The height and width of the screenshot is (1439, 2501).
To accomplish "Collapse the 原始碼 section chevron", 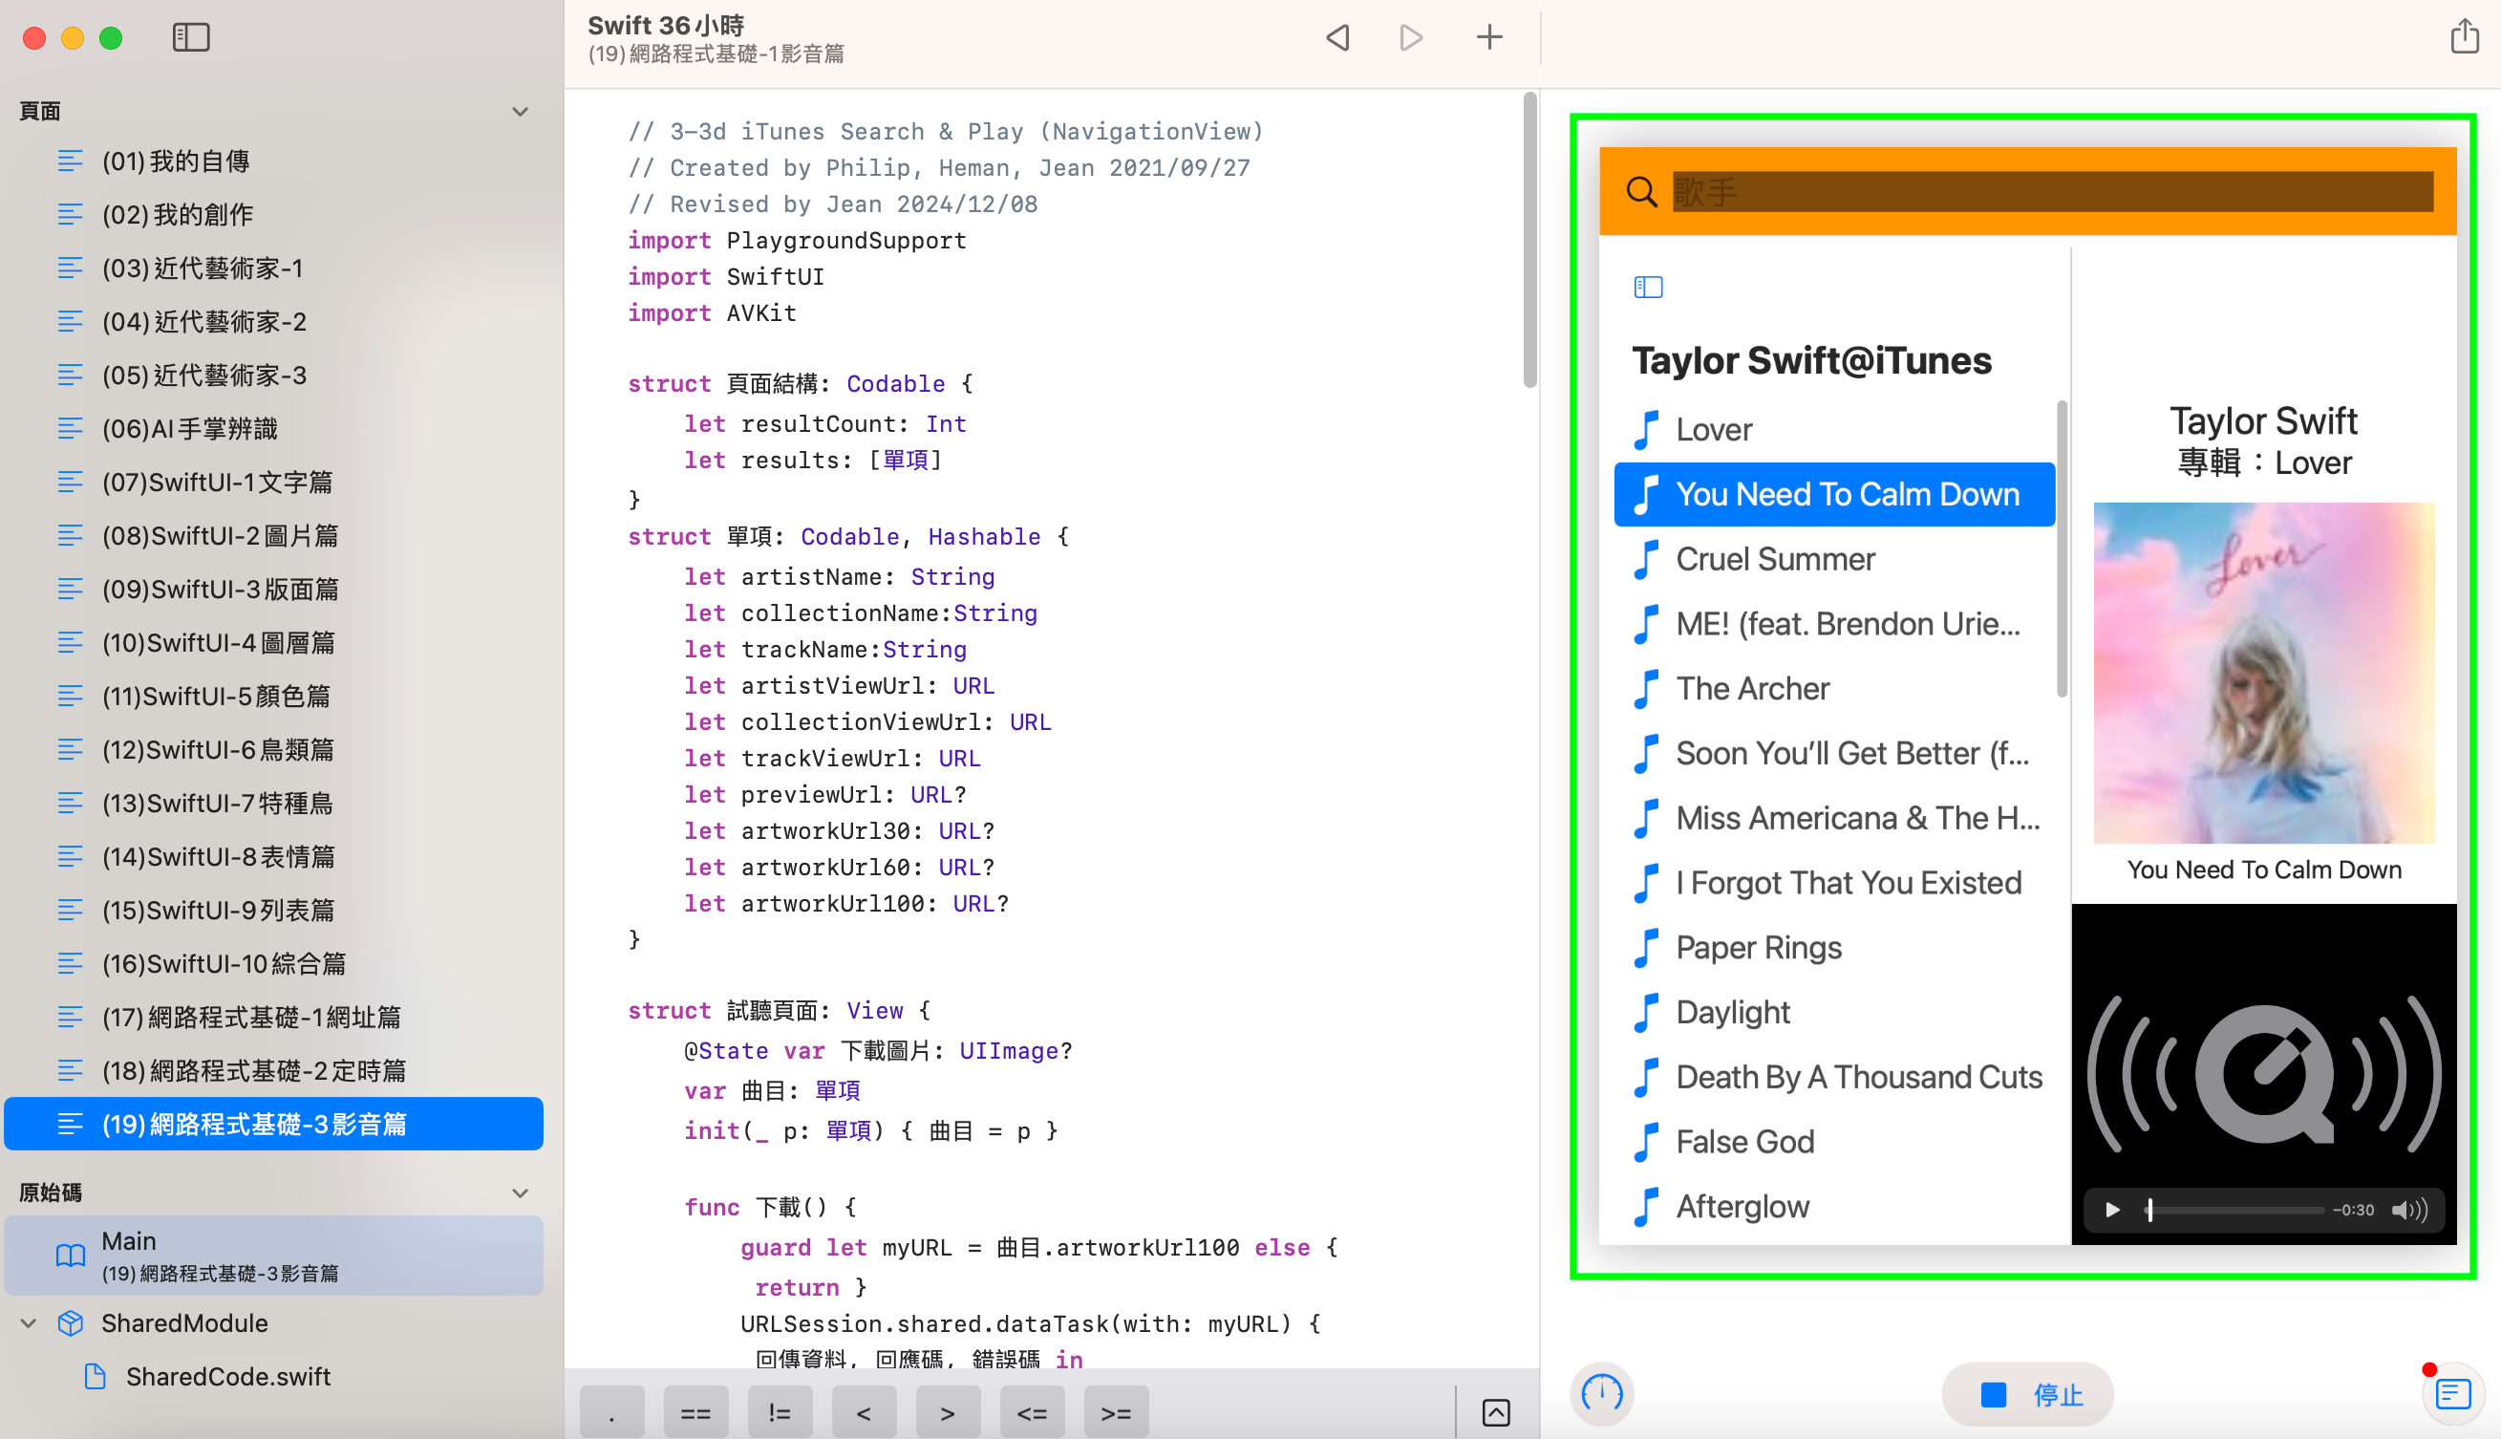I will click(x=520, y=1192).
